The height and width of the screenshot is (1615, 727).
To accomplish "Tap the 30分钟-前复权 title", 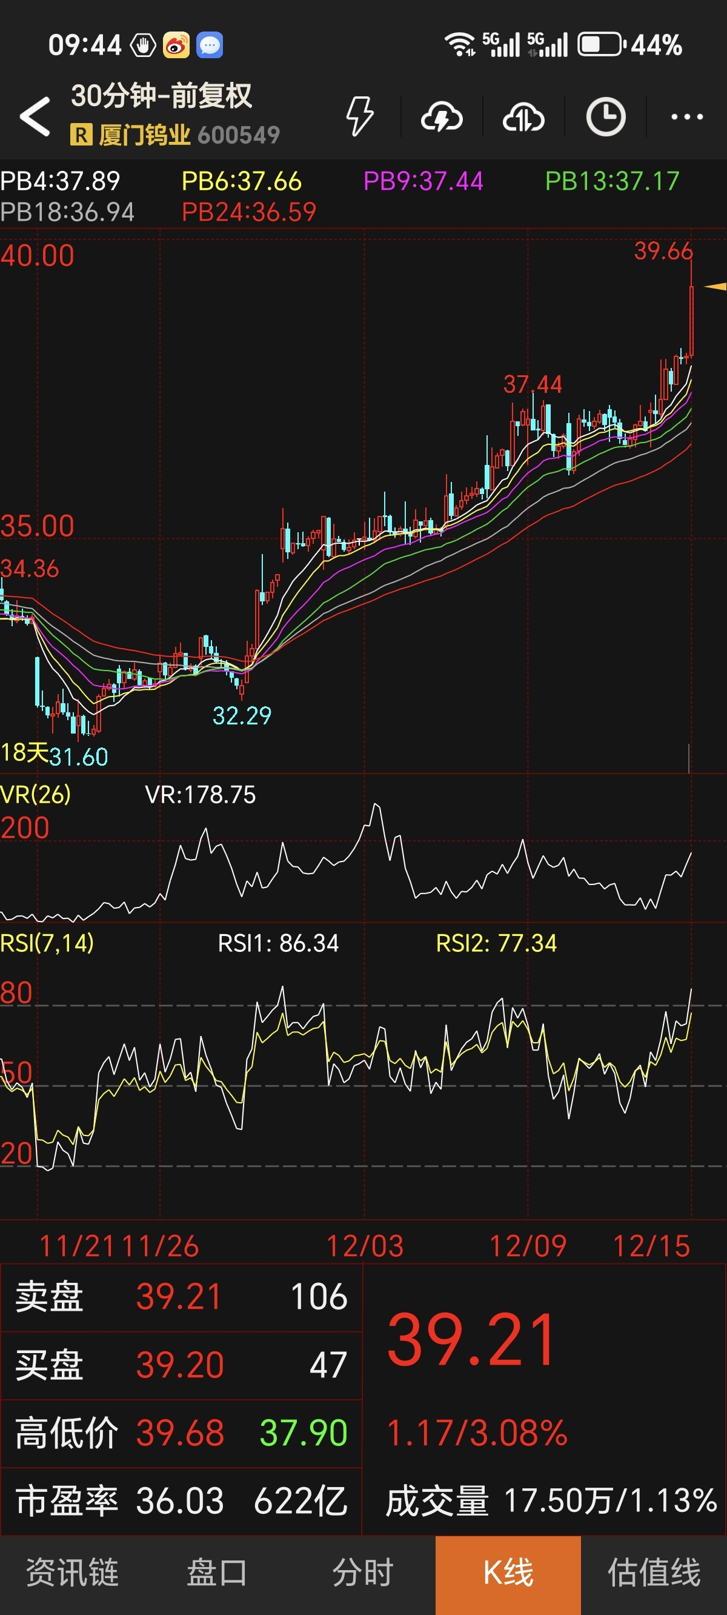I will (x=161, y=96).
